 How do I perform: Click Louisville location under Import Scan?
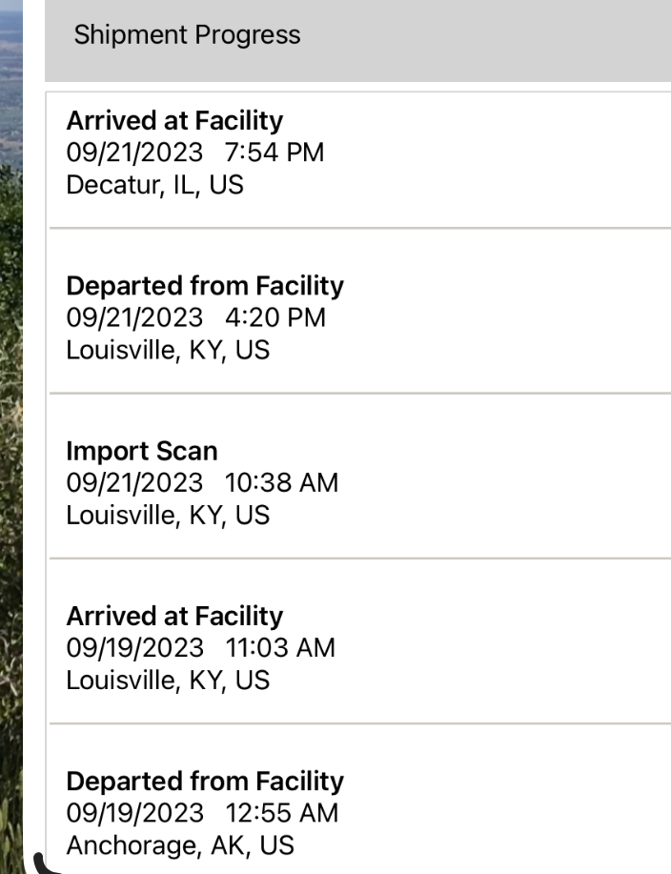click(x=168, y=516)
